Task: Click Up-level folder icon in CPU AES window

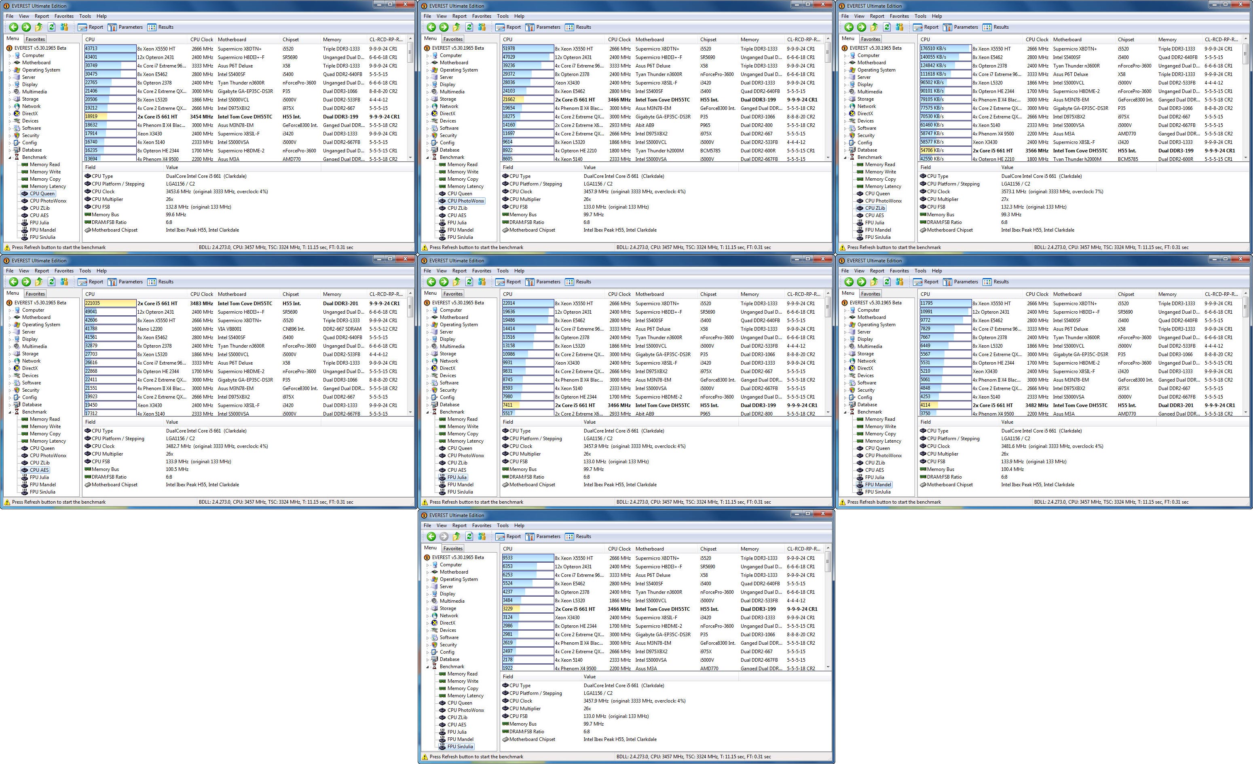Action: (x=39, y=282)
